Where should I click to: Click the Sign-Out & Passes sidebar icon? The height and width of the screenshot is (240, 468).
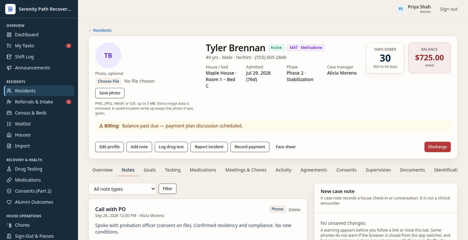[9, 236]
